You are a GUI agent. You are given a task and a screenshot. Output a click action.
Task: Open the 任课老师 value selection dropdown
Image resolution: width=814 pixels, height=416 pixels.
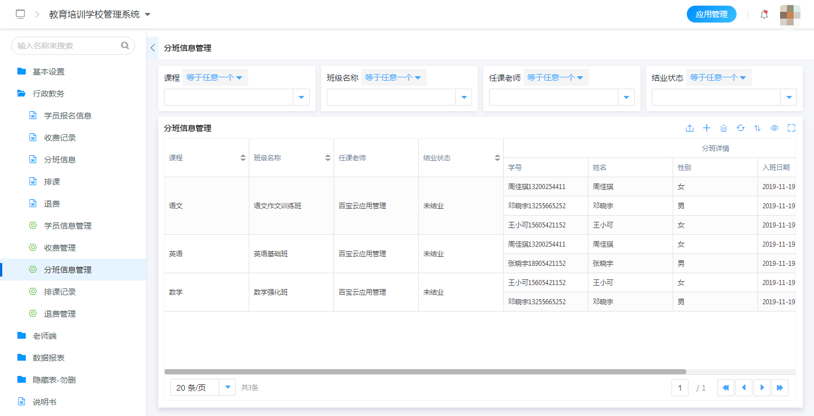(x=626, y=97)
